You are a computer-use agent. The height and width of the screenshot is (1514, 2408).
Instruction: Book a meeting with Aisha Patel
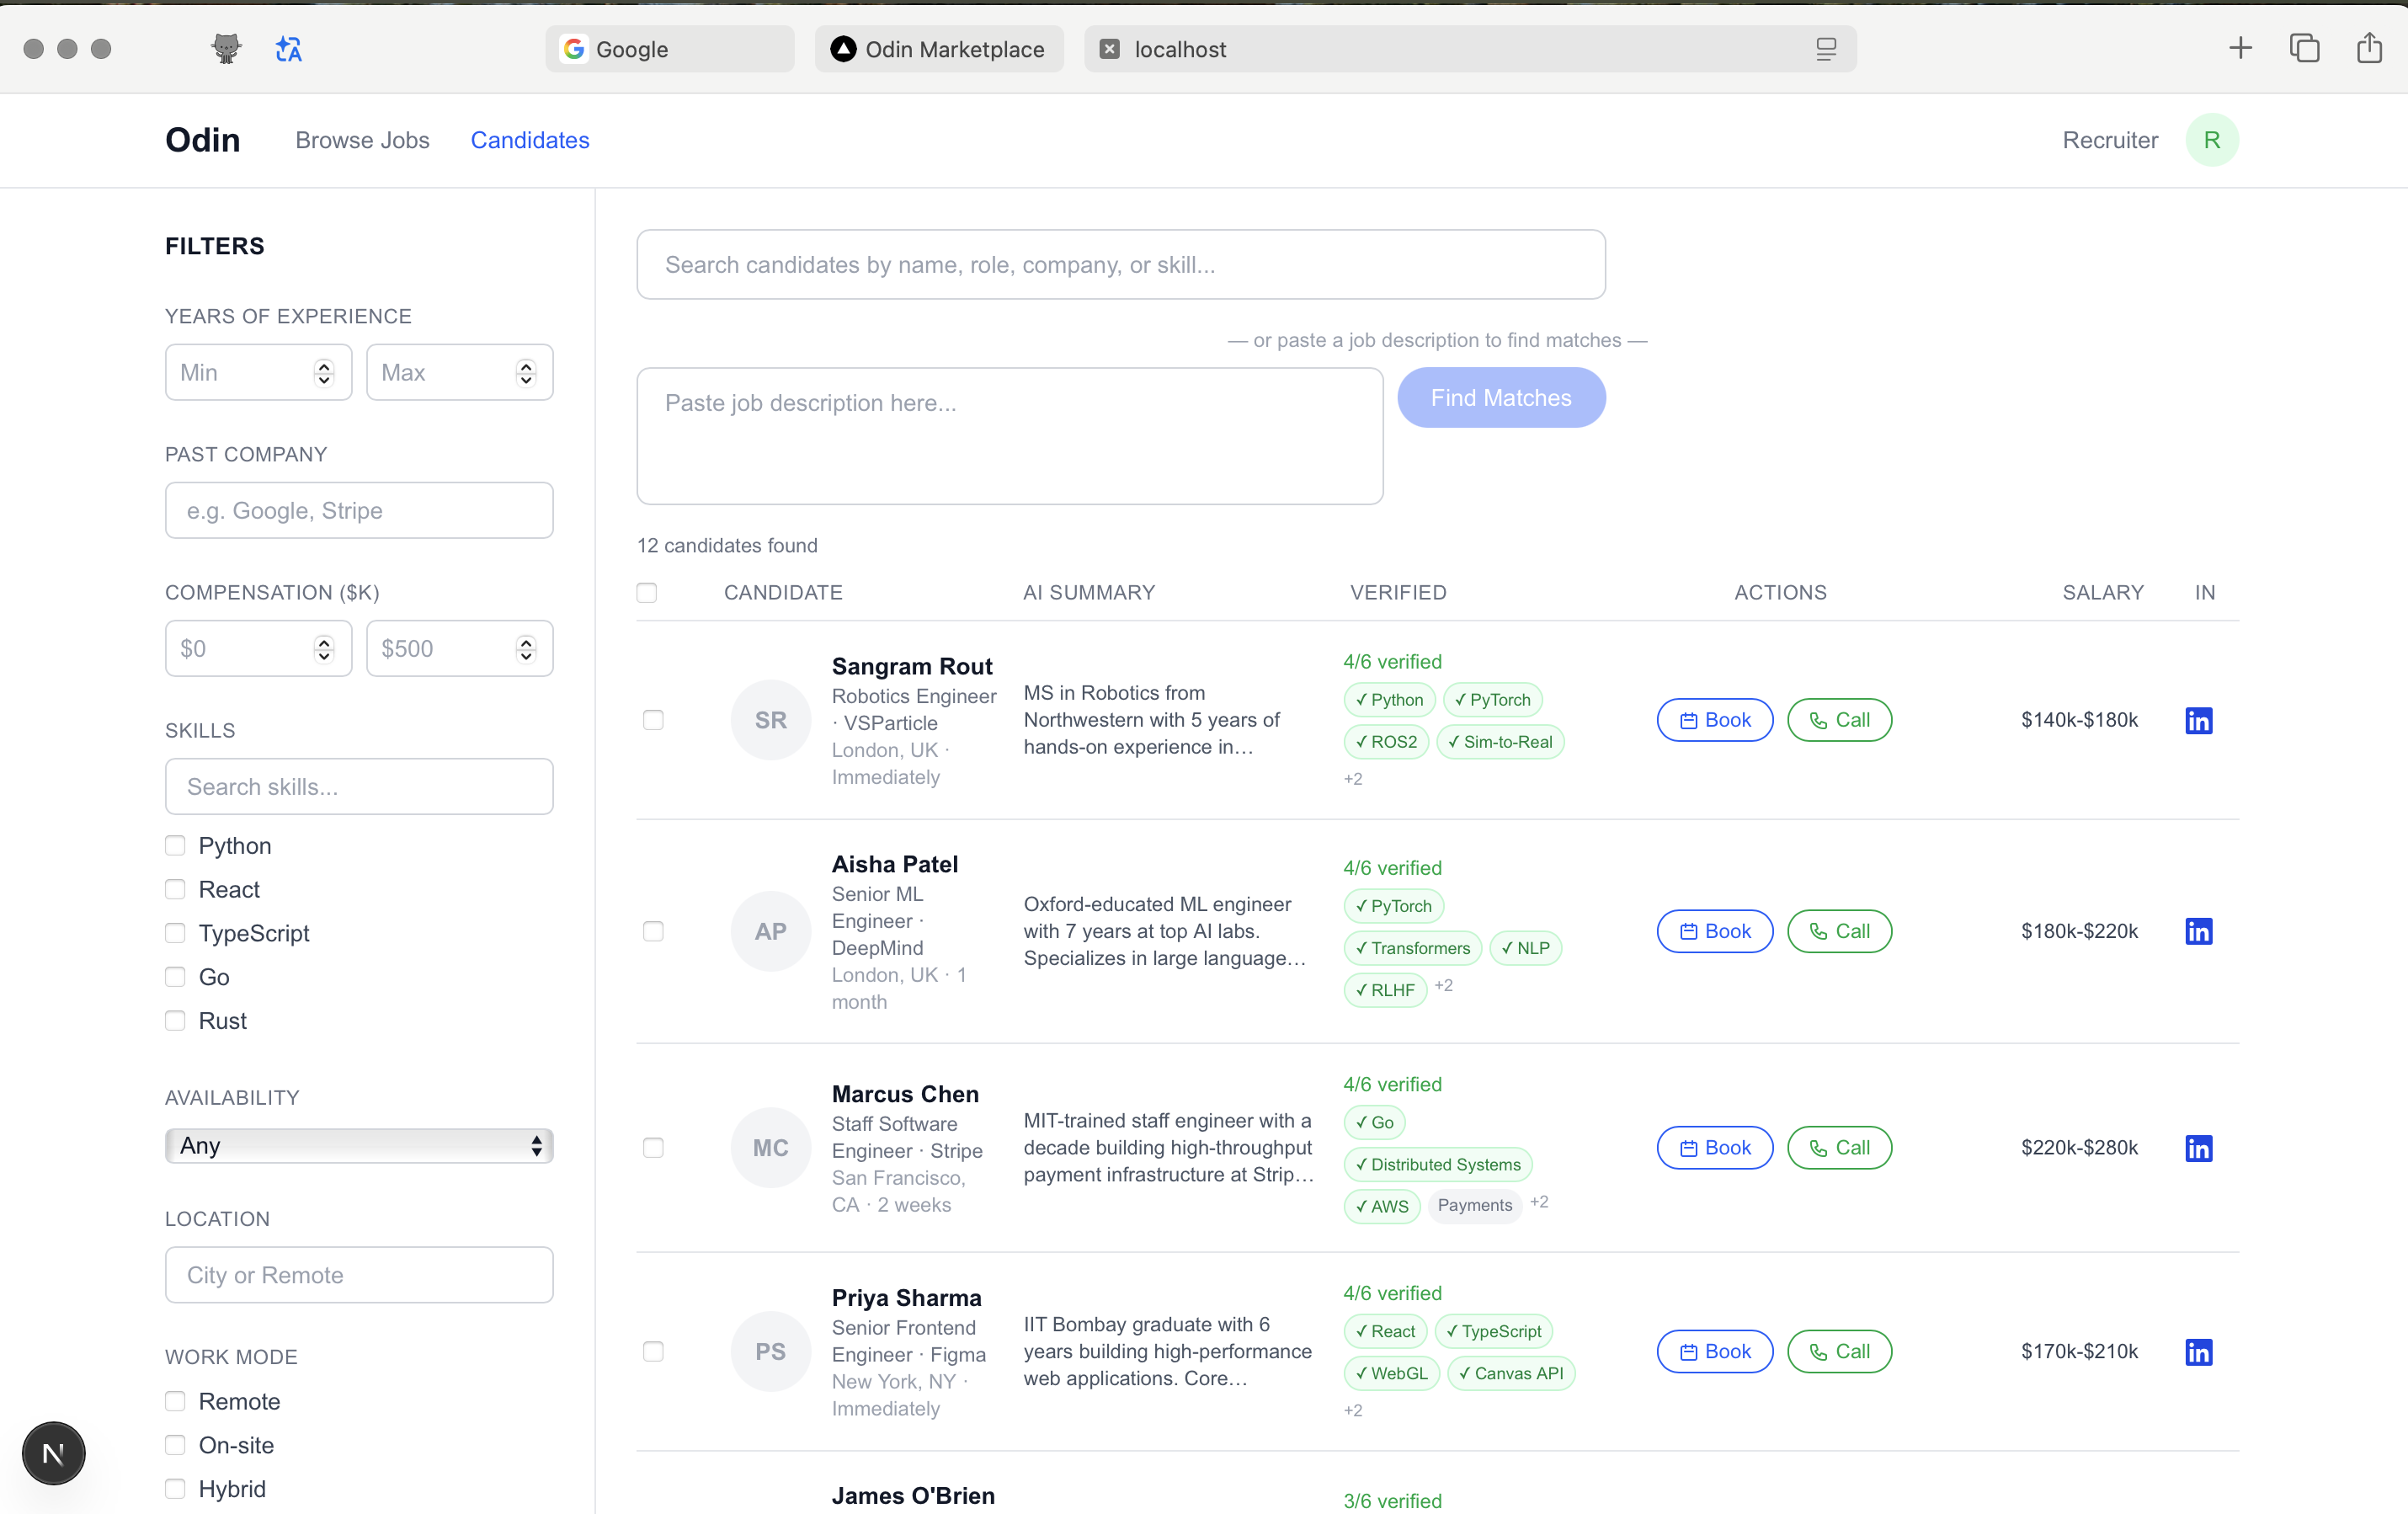point(1715,931)
